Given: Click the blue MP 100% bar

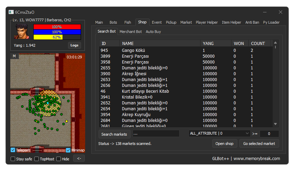Looking at the screenshot, I should point(57,32).
